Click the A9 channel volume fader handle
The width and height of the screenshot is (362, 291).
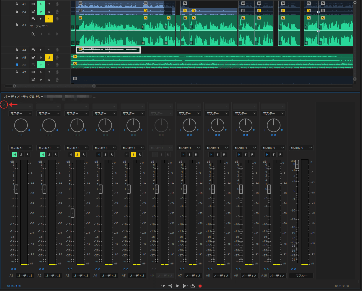[x=241, y=189]
